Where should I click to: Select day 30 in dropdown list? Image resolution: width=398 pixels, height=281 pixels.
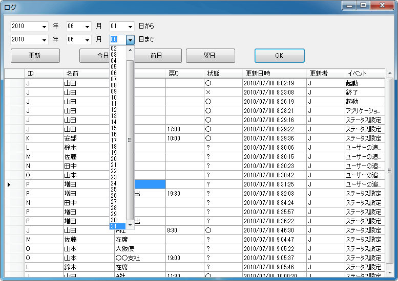pyautogui.click(x=117, y=220)
